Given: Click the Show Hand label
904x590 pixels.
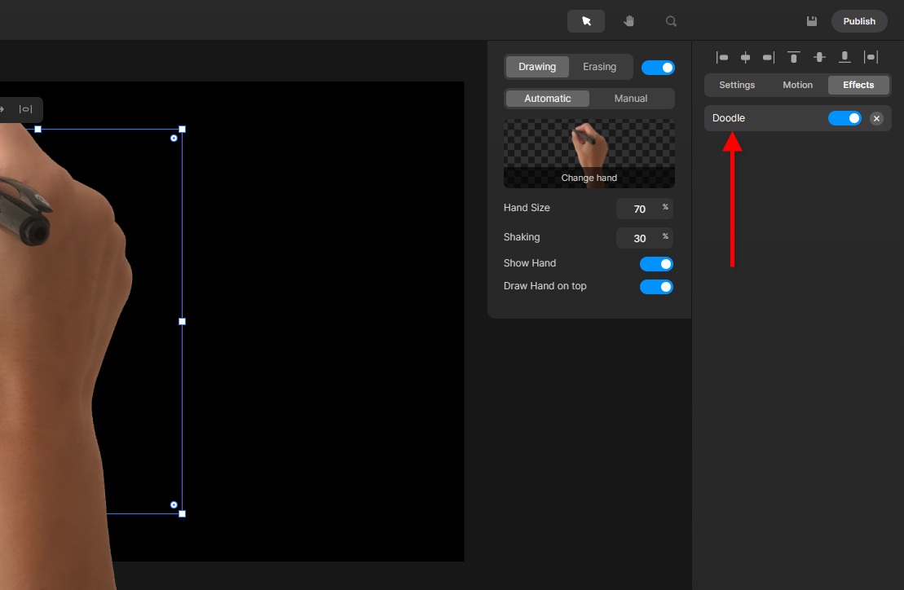Looking at the screenshot, I should pos(529,262).
